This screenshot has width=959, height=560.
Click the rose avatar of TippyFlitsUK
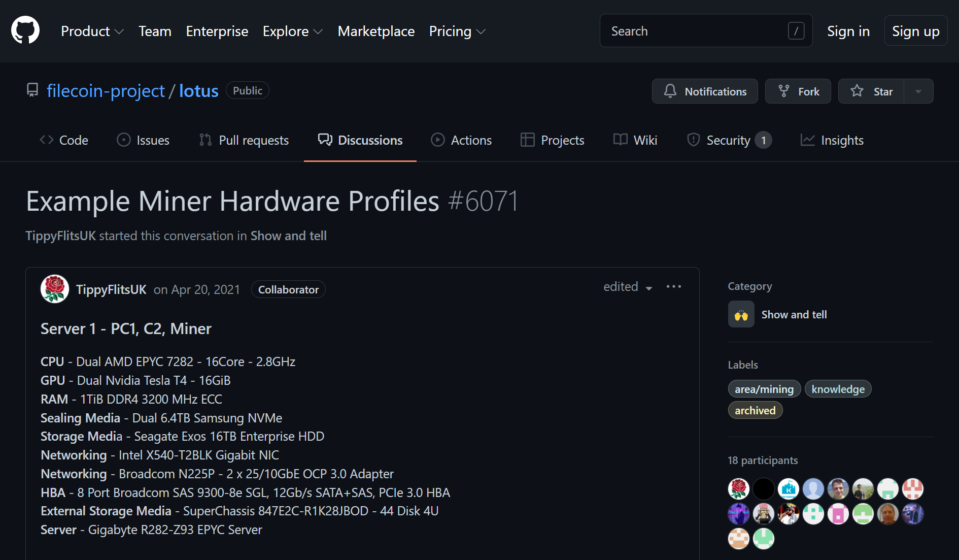click(x=55, y=289)
